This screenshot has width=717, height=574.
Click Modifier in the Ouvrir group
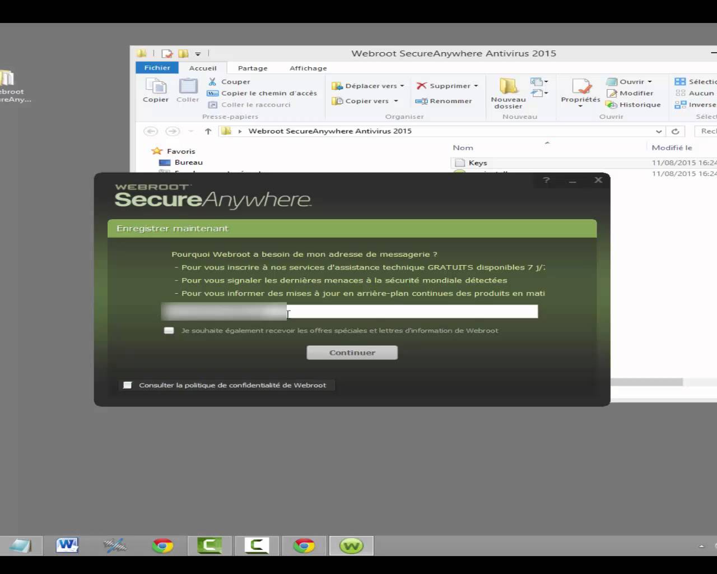[x=630, y=93]
